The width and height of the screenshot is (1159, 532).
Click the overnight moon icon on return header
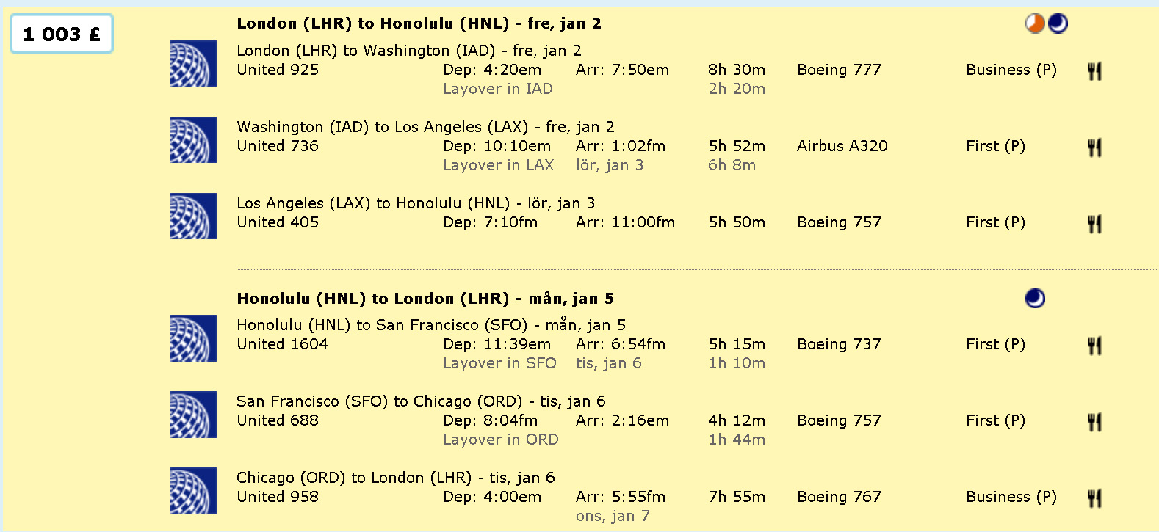(1035, 298)
